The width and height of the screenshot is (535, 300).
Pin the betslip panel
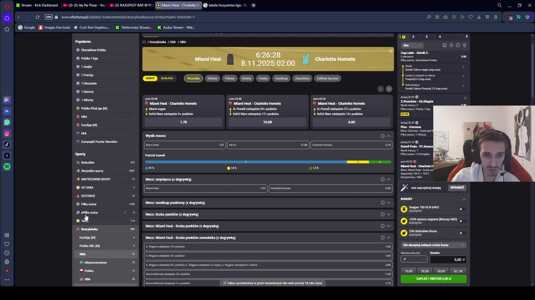click(466, 37)
